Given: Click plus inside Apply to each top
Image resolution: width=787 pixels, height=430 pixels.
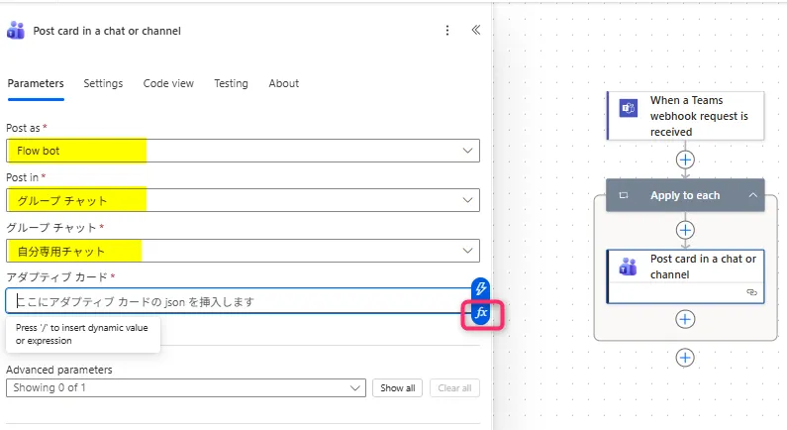Looking at the screenshot, I should click(685, 230).
